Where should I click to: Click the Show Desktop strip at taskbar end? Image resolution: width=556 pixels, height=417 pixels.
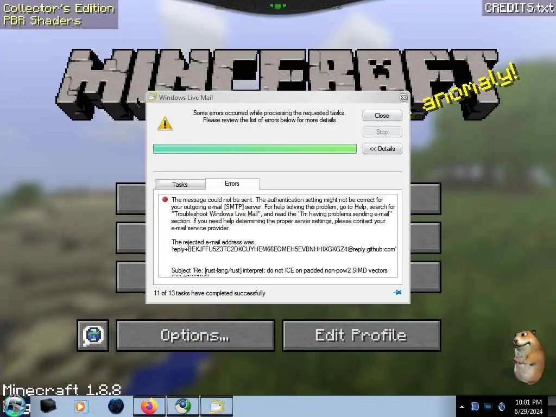pyautogui.click(x=552, y=407)
